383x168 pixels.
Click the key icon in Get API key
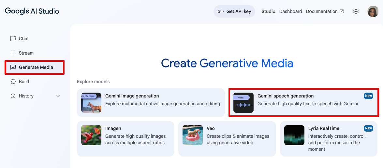click(x=221, y=11)
